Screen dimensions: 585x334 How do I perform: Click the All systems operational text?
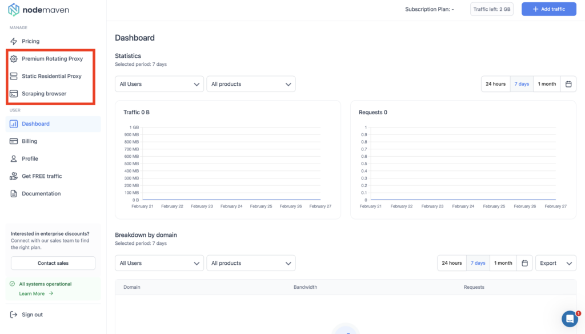click(45, 284)
